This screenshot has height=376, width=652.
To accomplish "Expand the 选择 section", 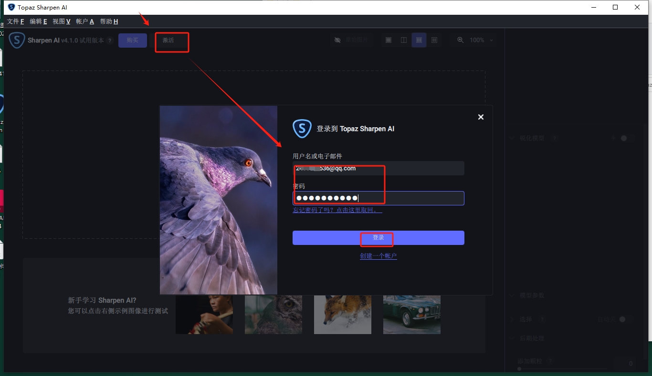I will point(512,319).
